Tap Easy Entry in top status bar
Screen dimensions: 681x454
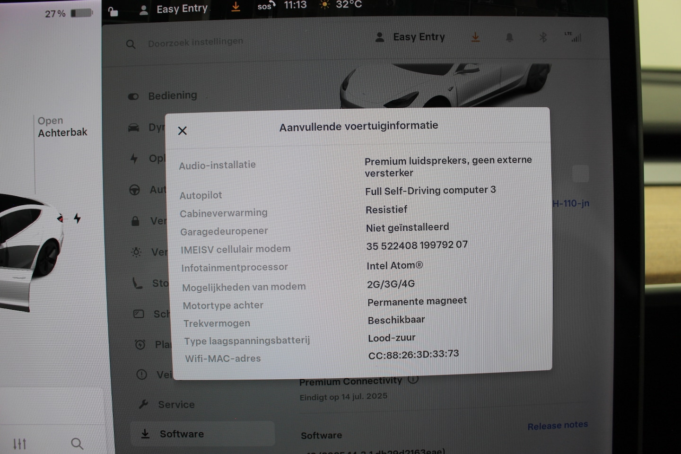(x=182, y=9)
